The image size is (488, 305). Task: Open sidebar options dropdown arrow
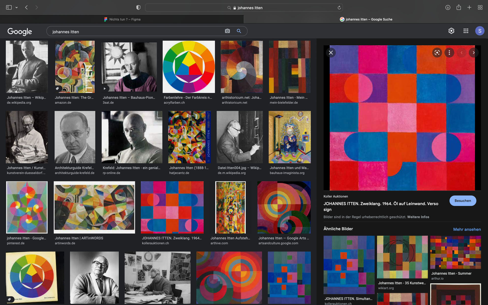17,8
